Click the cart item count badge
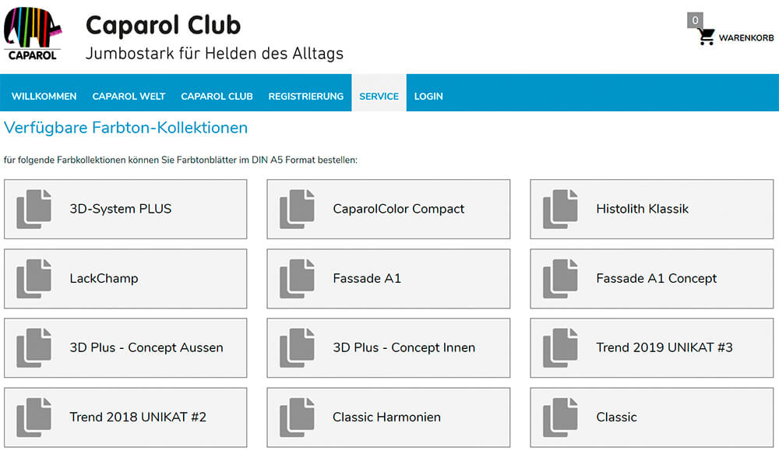The height and width of the screenshot is (451, 779). (695, 20)
